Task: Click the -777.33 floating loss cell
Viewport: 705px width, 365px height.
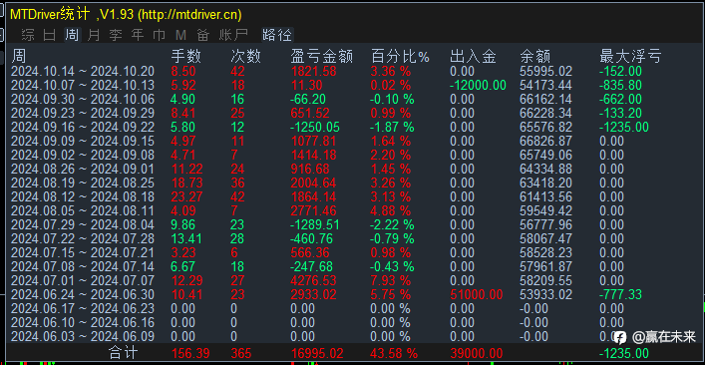Action: pyautogui.click(x=620, y=295)
